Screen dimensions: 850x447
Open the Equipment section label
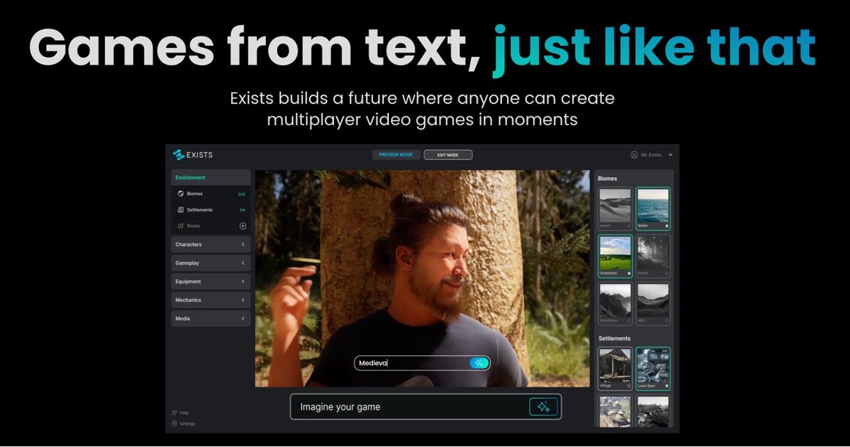[x=188, y=282]
